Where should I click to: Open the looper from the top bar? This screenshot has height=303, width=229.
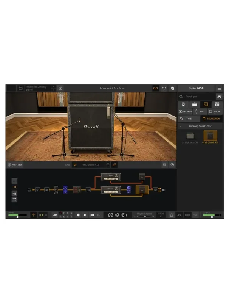(x=164, y=88)
